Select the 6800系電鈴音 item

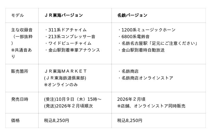tap(134, 37)
